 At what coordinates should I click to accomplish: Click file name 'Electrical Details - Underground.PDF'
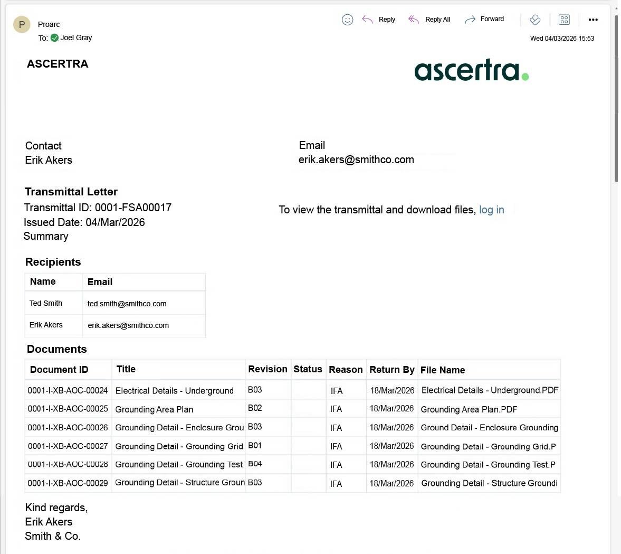(x=490, y=390)
